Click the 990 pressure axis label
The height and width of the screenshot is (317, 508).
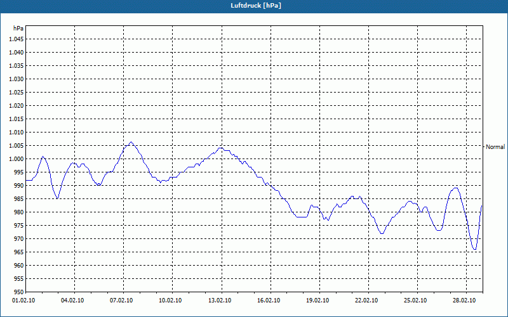(x=19, y=185)
